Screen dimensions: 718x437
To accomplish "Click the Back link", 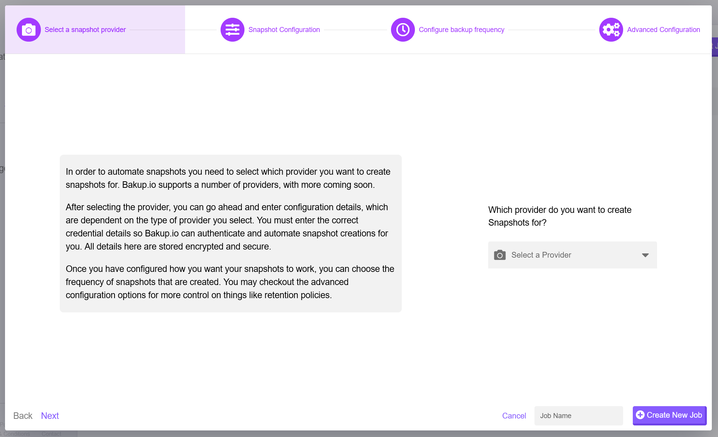I will click(x=23, y=416).
